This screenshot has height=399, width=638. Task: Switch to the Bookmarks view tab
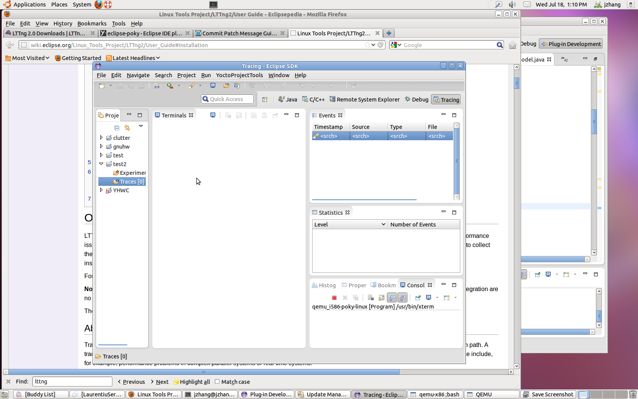pyautogui.click(x=383, y=285)
